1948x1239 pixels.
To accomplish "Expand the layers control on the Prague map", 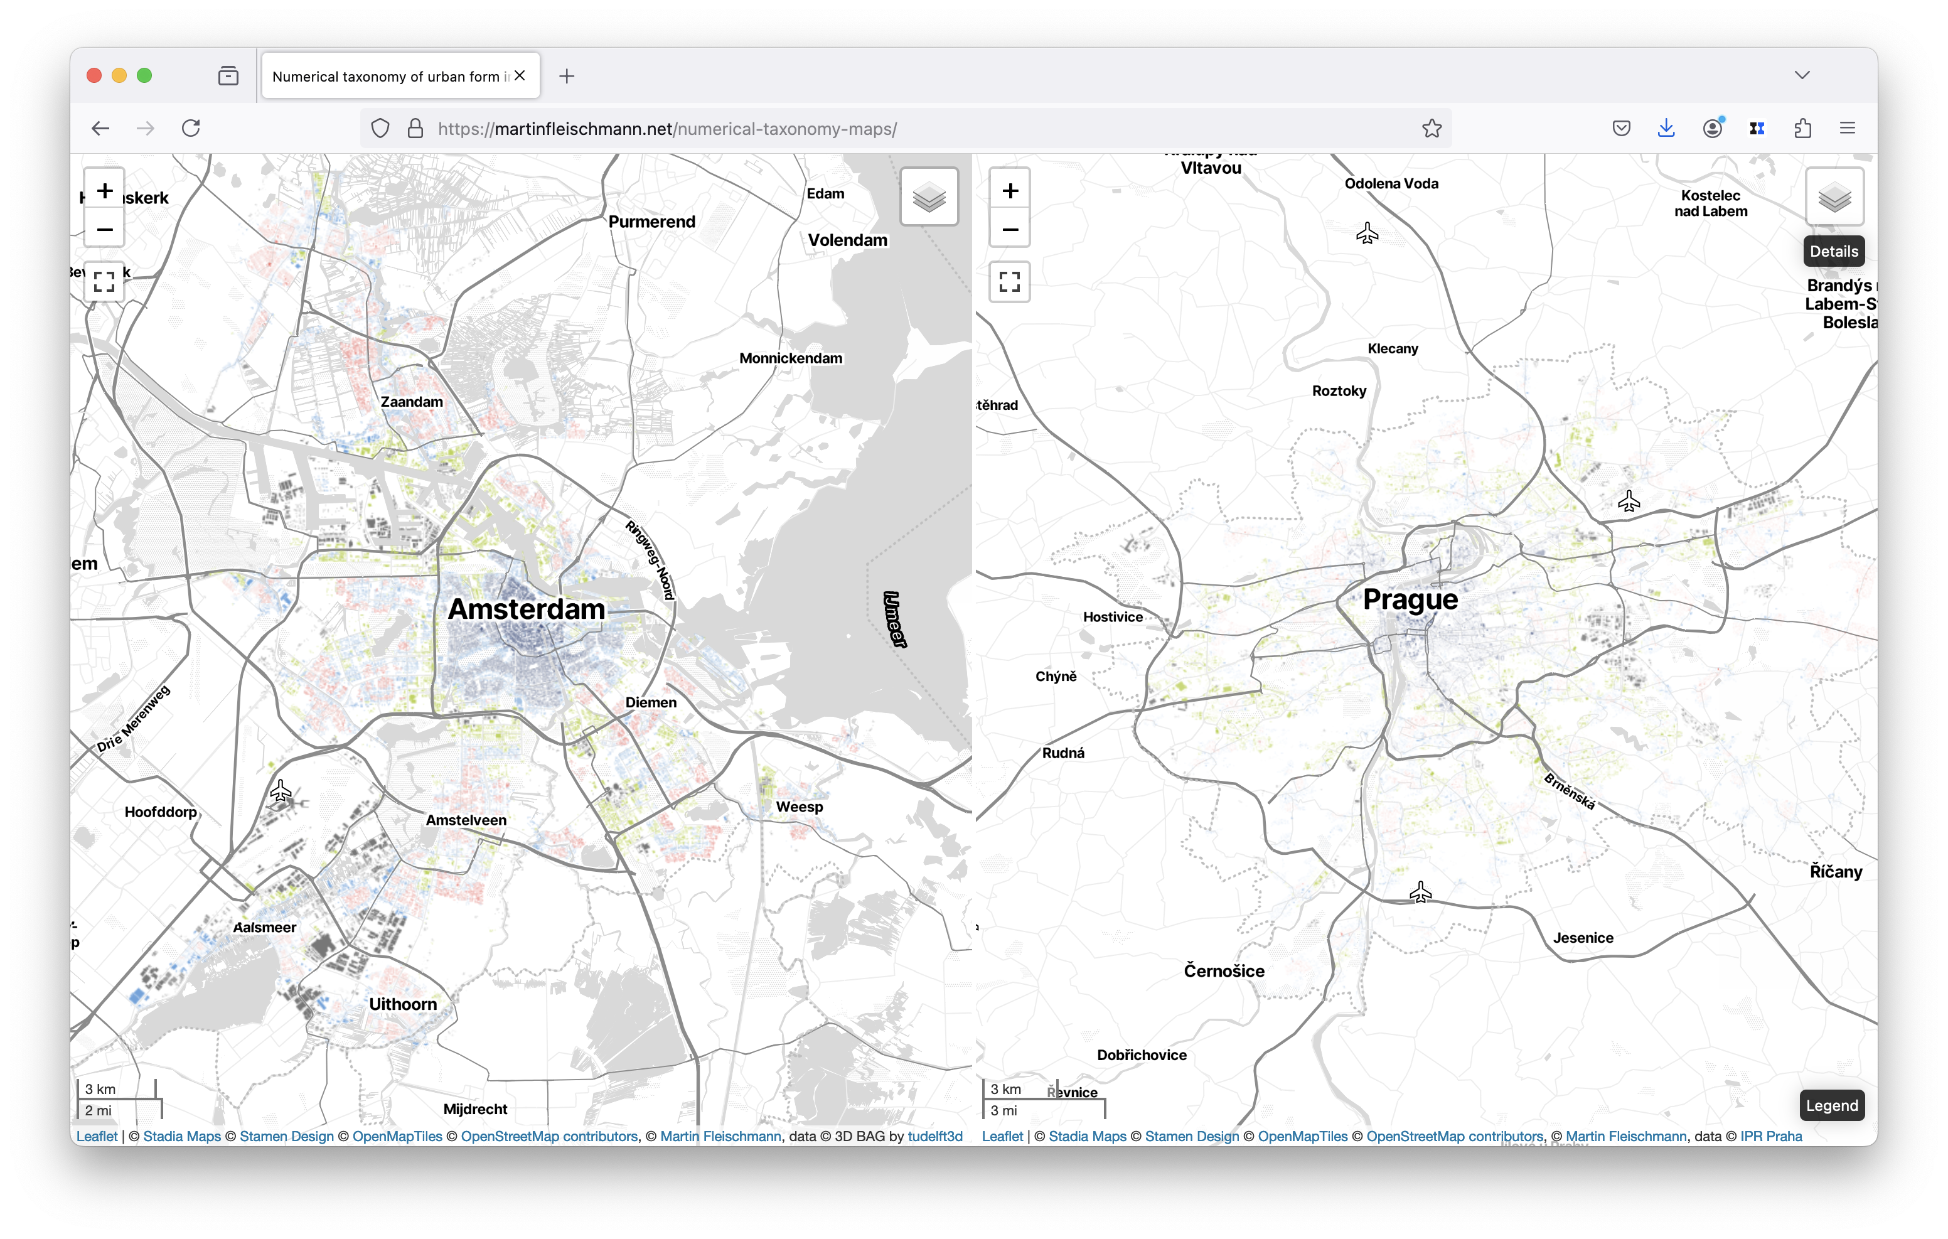I will [x=1834, y=196].
